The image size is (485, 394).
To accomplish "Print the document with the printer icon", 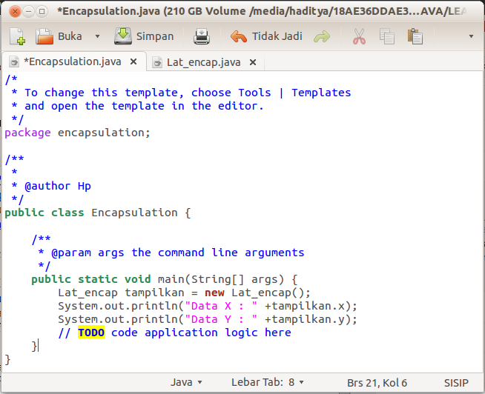I will [x=202, y=36].
